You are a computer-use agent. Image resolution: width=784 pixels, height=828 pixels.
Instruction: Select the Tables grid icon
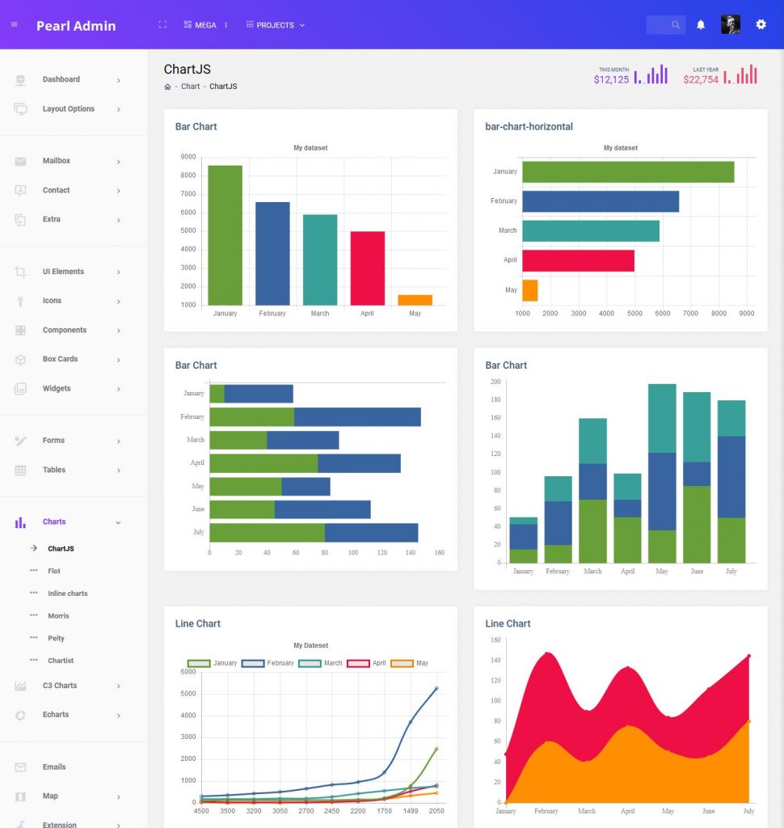tap(20, 470)
